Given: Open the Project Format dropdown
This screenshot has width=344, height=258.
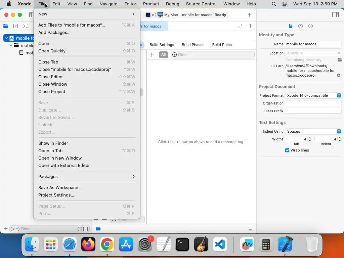Looking at the screenshot, I should [313, 95].
